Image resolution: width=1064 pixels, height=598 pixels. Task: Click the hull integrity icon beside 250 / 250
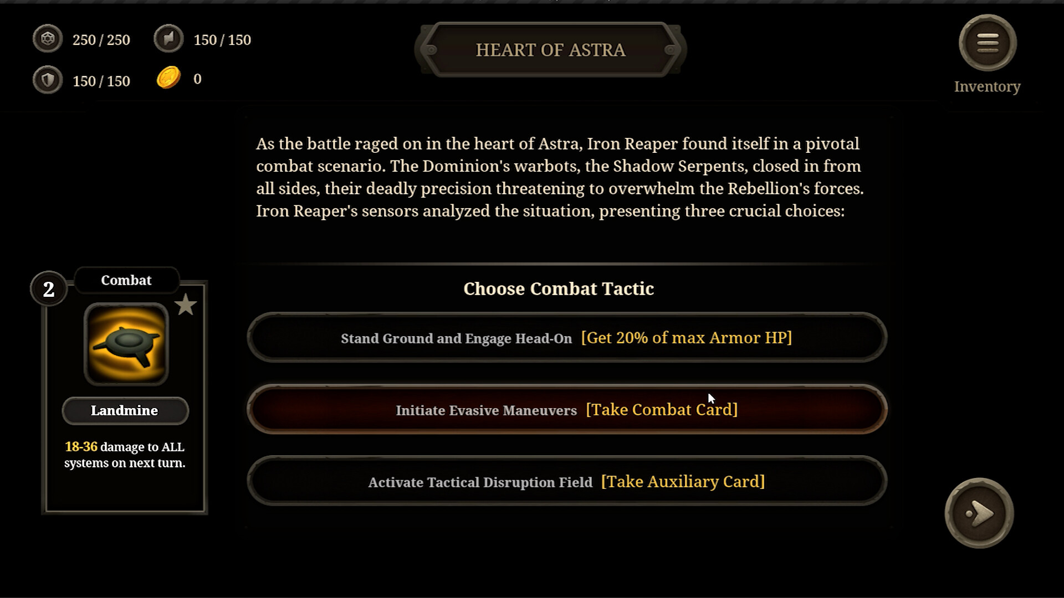(x=48, y=39)
